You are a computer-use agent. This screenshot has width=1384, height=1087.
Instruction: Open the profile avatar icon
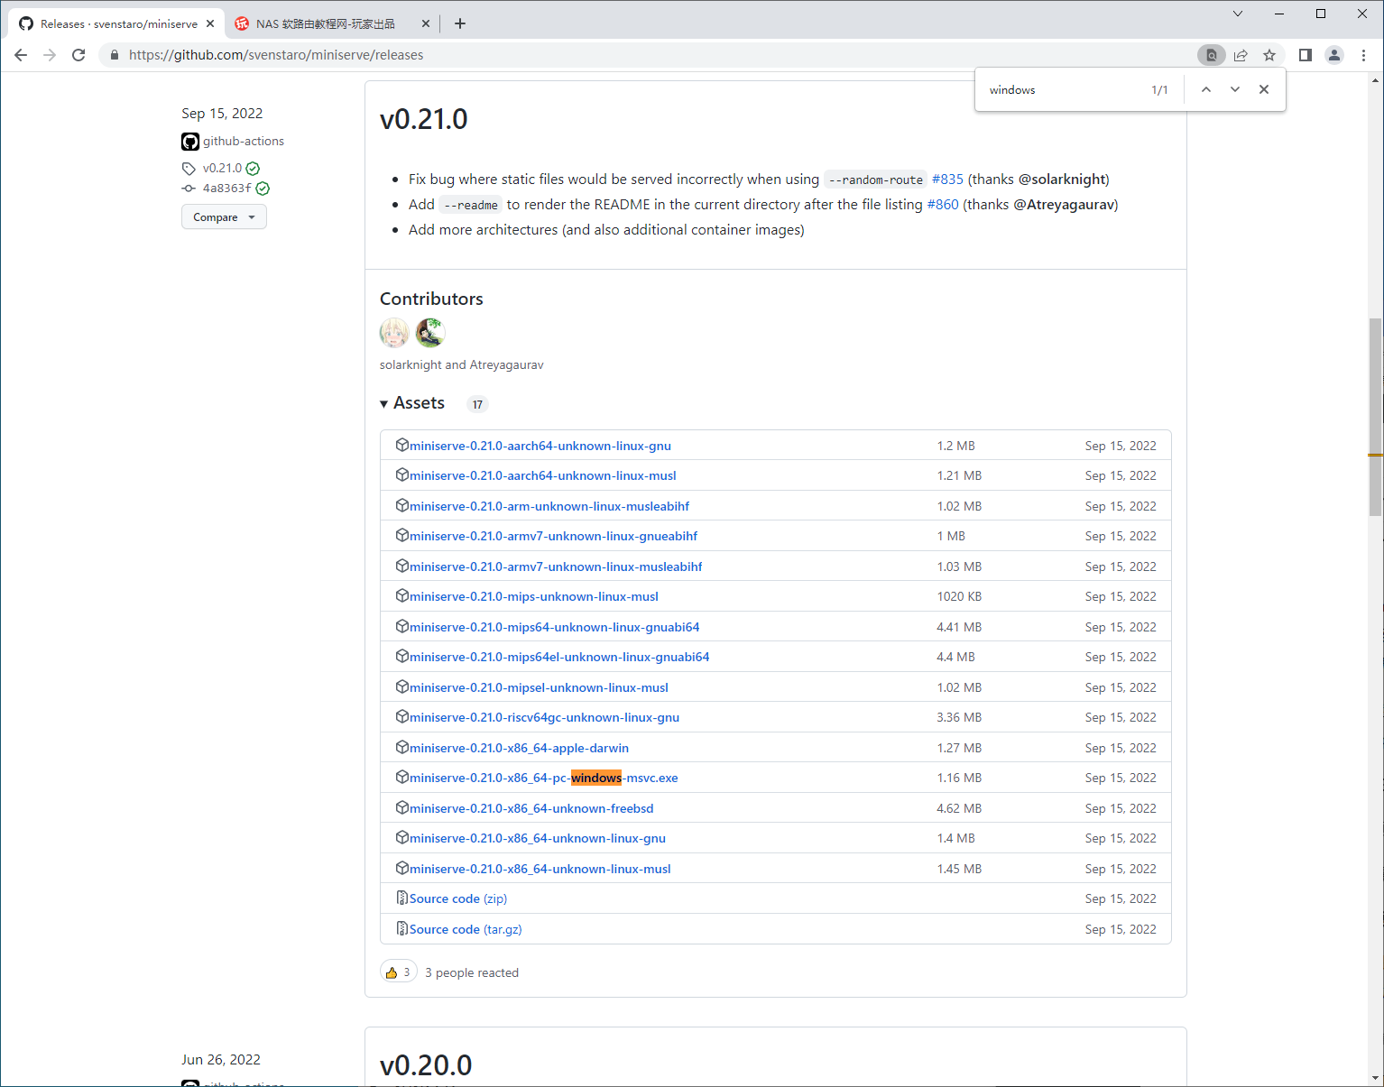(1334, 55)
